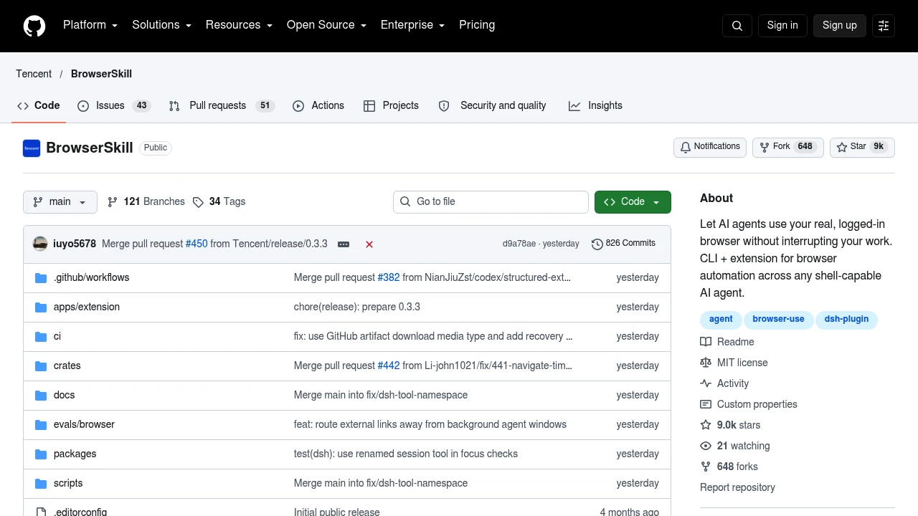Open the search magnifier icon in header
The width and height of the screenshot is (918, 516).
[x=737, y=26]
